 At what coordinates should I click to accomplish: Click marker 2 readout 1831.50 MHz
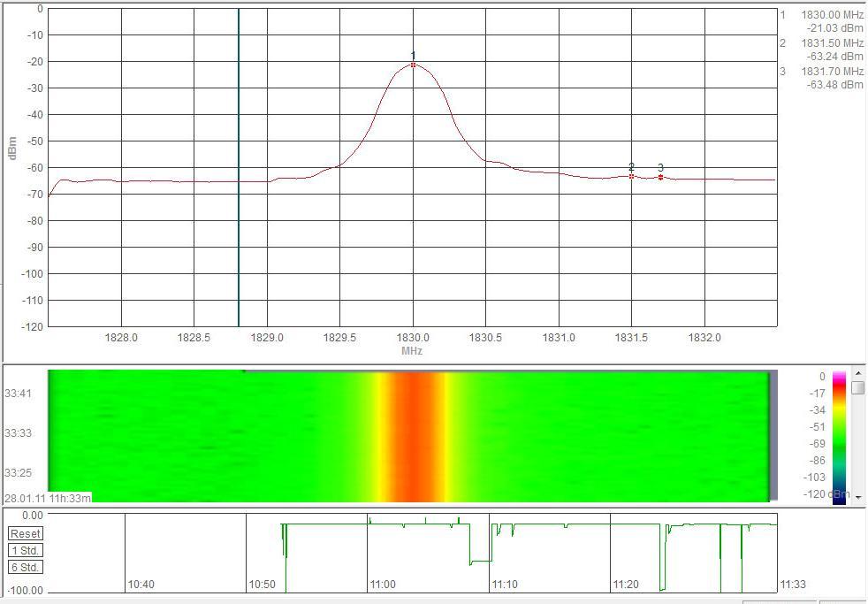click(x=832, y=43)
